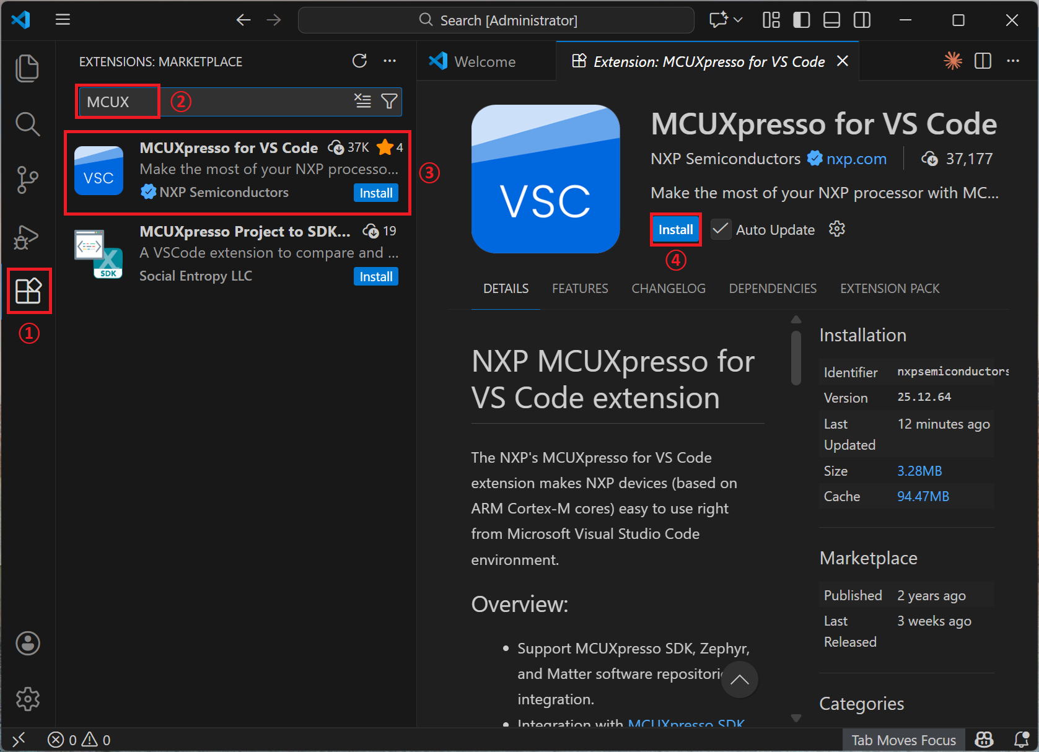
Task: Open the Source Control view
Action: point(27,180)
